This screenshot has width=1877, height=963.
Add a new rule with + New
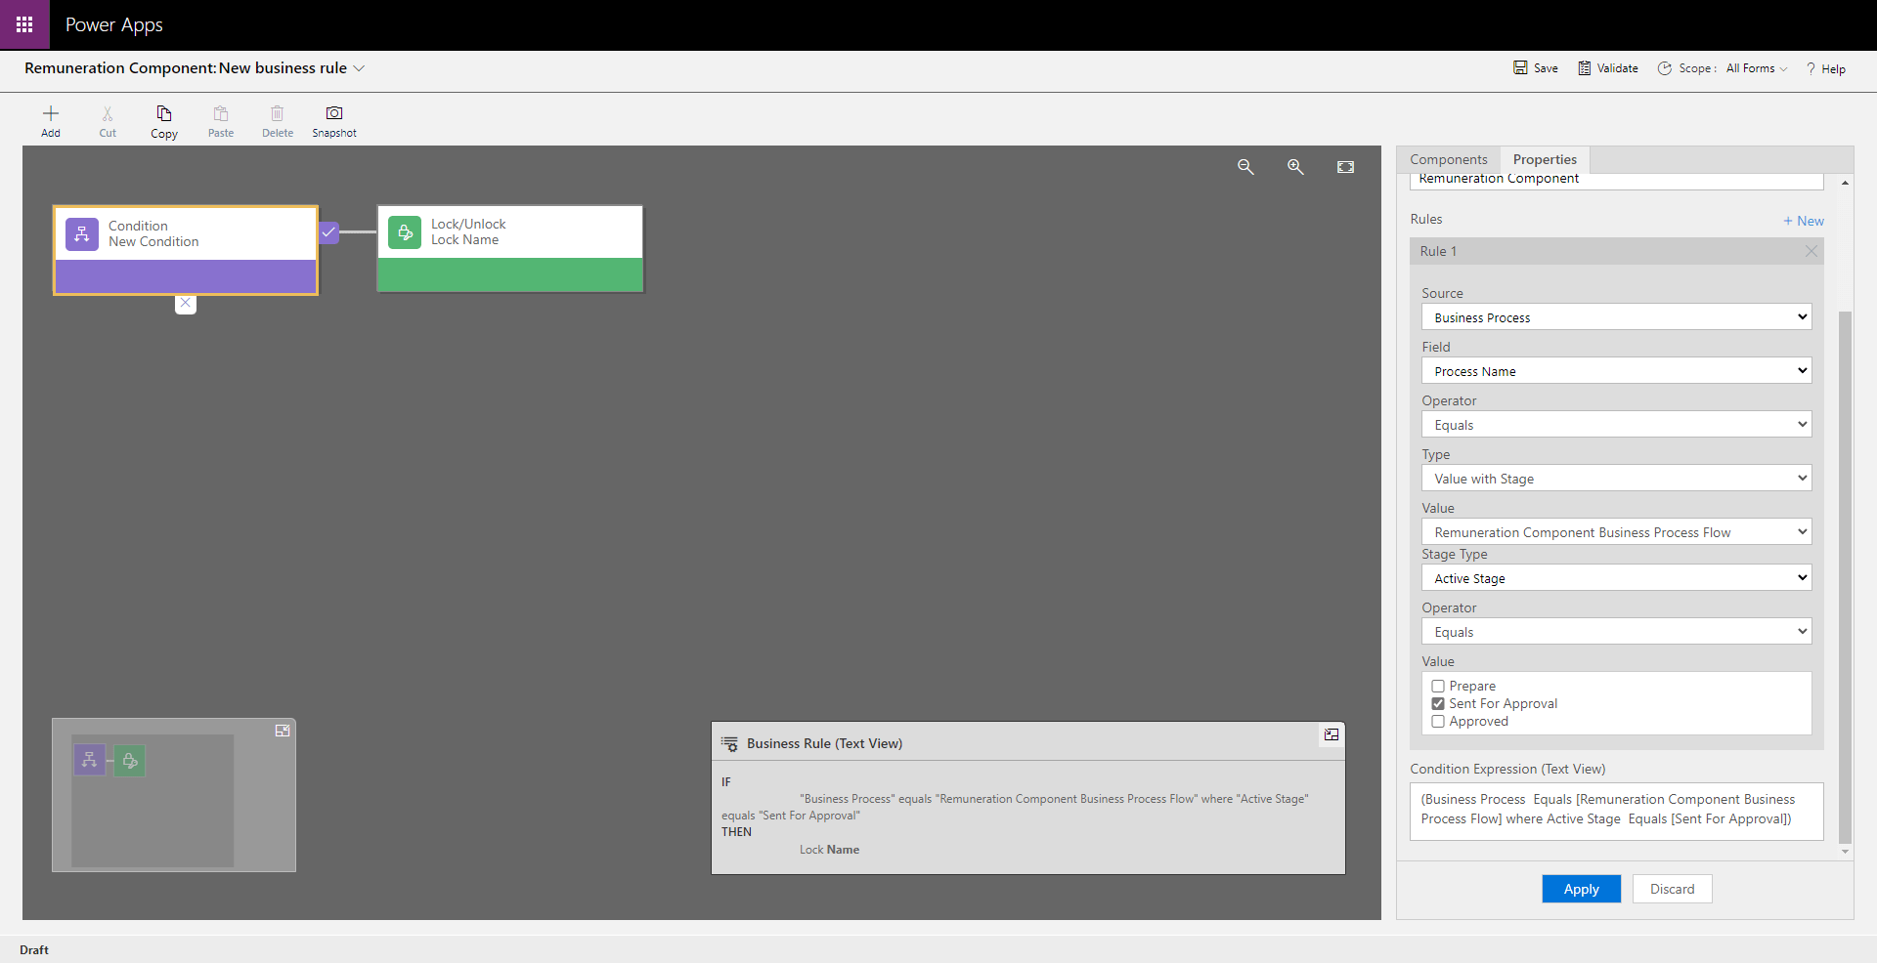[x=1803, y=221]
